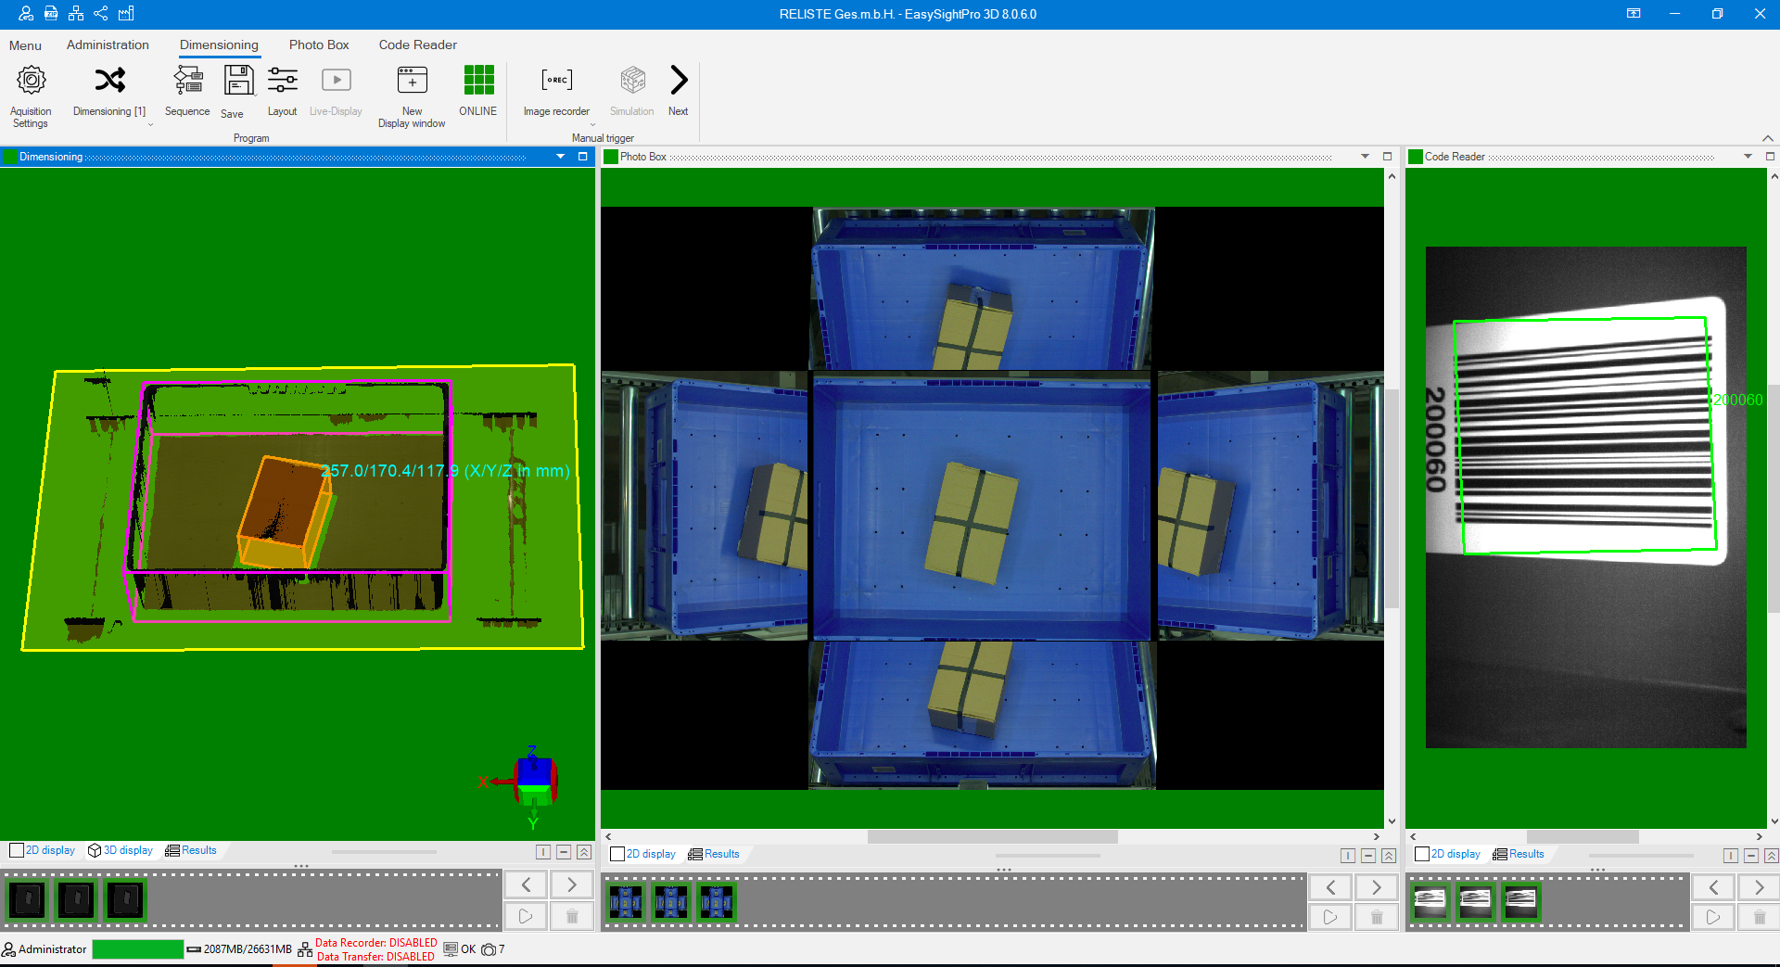Open the Code Reader panel dropdown arrow

(x=1748, y=157)
